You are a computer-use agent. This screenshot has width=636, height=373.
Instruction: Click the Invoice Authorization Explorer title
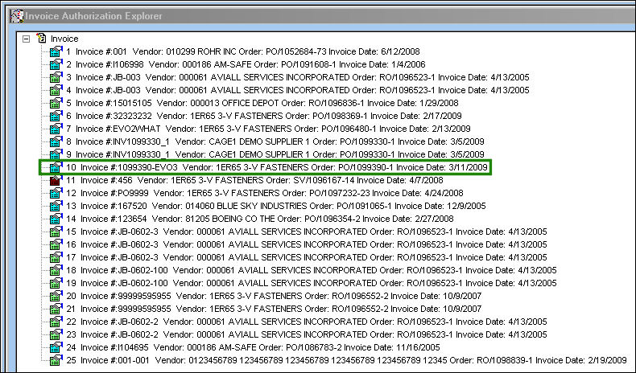pyautogui.click(x=93, y=16)
